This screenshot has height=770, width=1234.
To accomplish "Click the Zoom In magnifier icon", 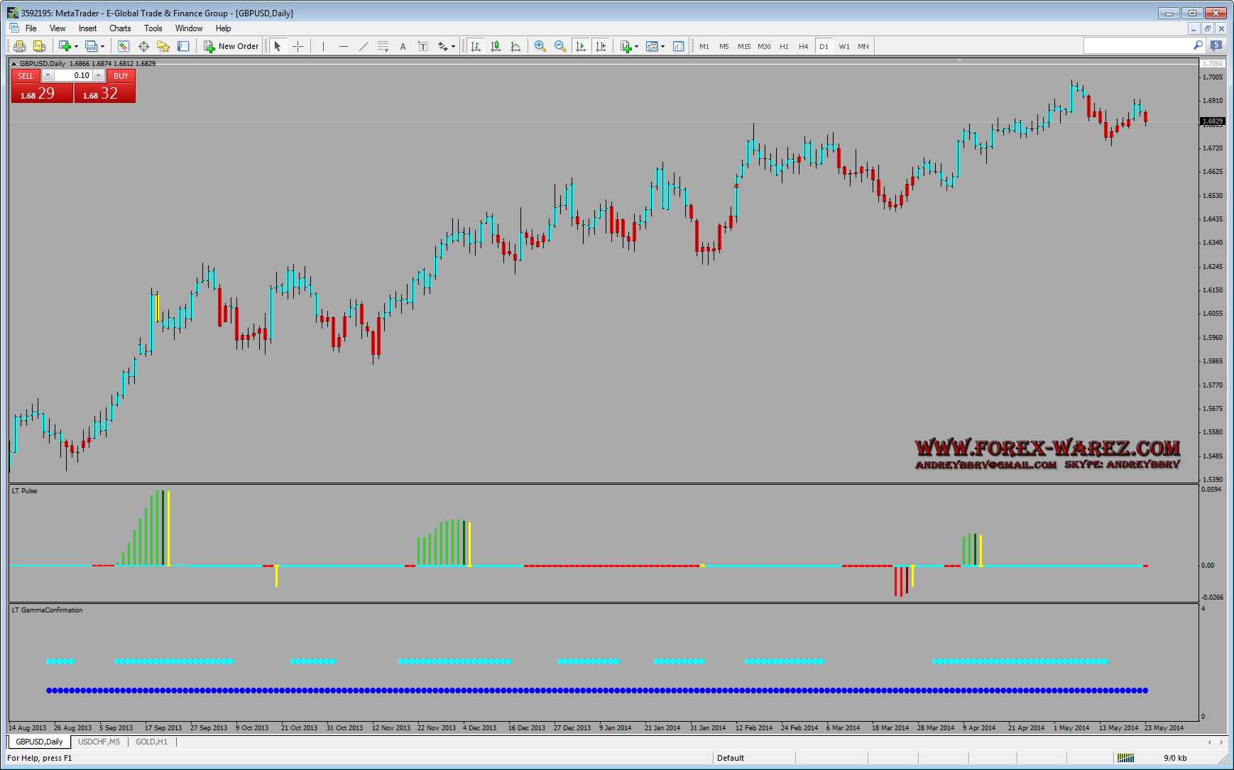I will [540, 46].
